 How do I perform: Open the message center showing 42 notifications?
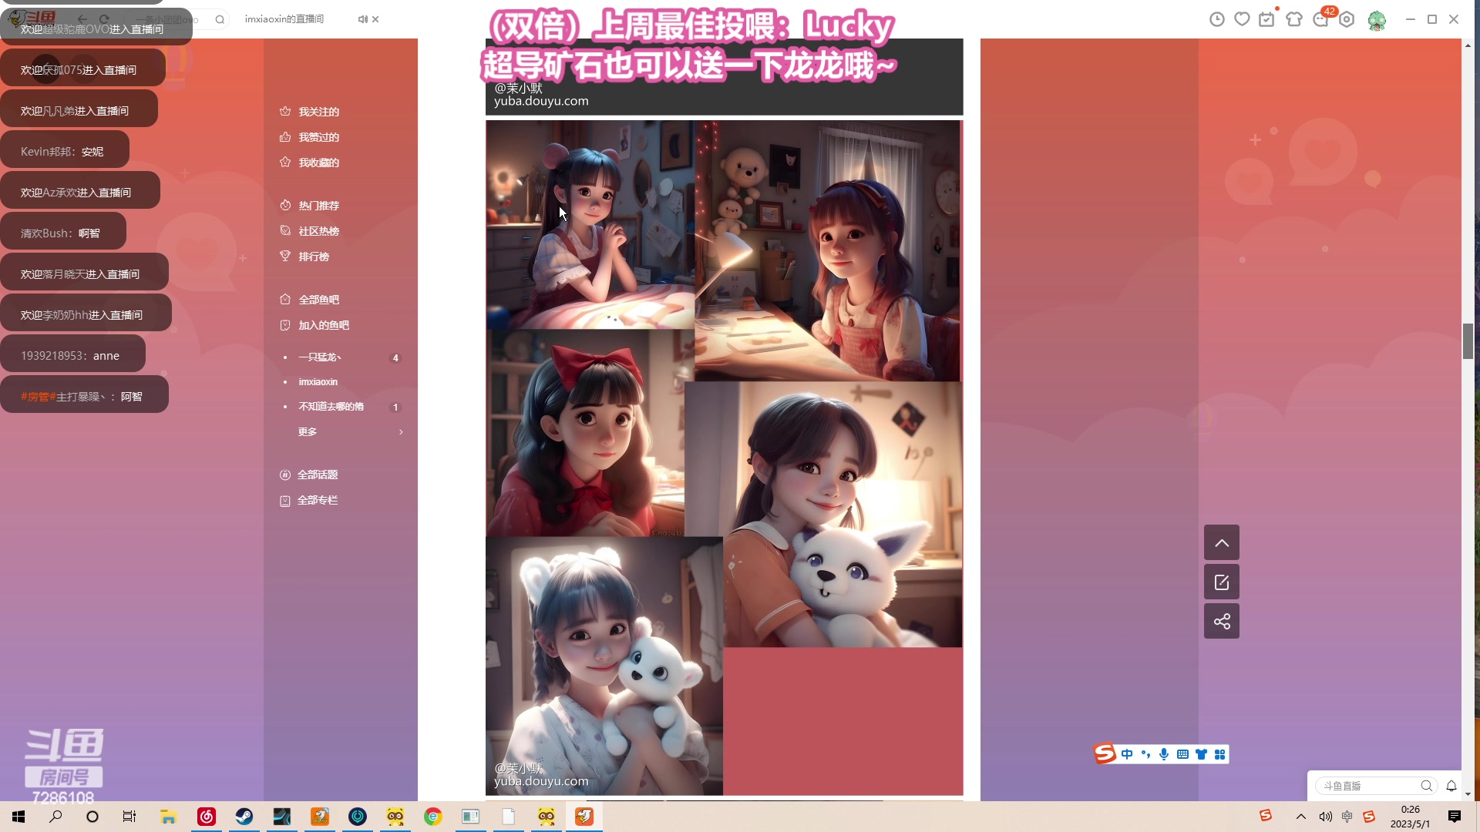[1320, 19]
